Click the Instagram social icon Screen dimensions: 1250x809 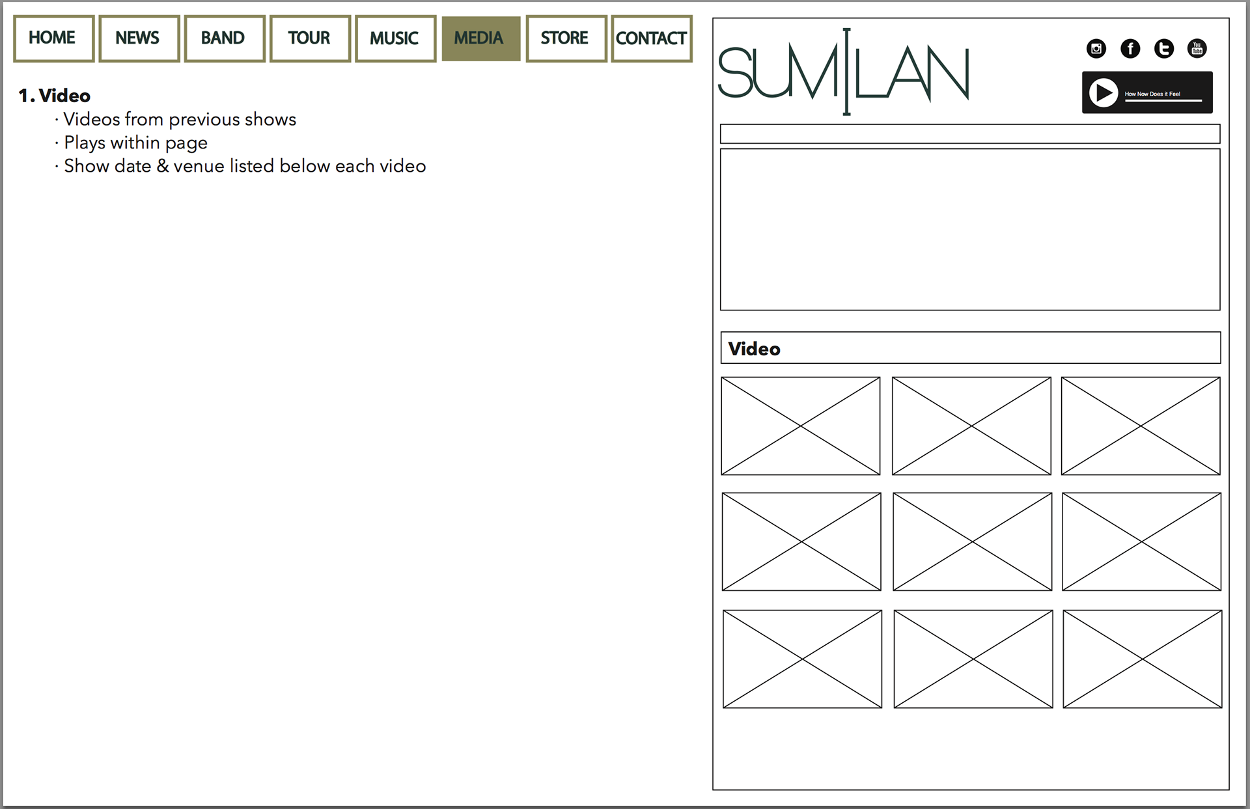[x=1096, y=49]
